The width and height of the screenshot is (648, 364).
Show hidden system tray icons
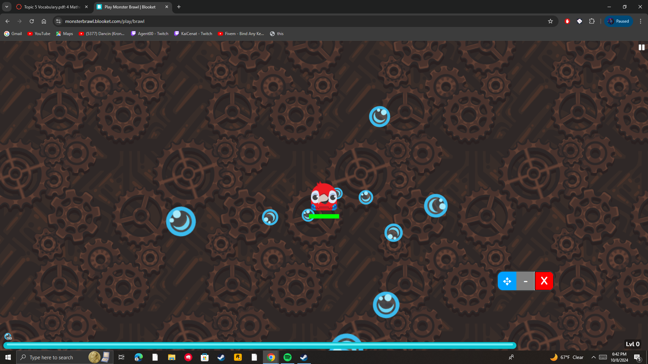tap(593, 357)
